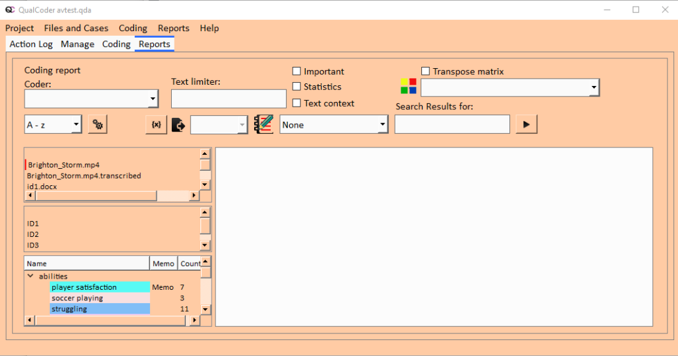Click the gears options icon button
Image resolution: width=678 pixels, height=356 pixels.
coord(98,124)
